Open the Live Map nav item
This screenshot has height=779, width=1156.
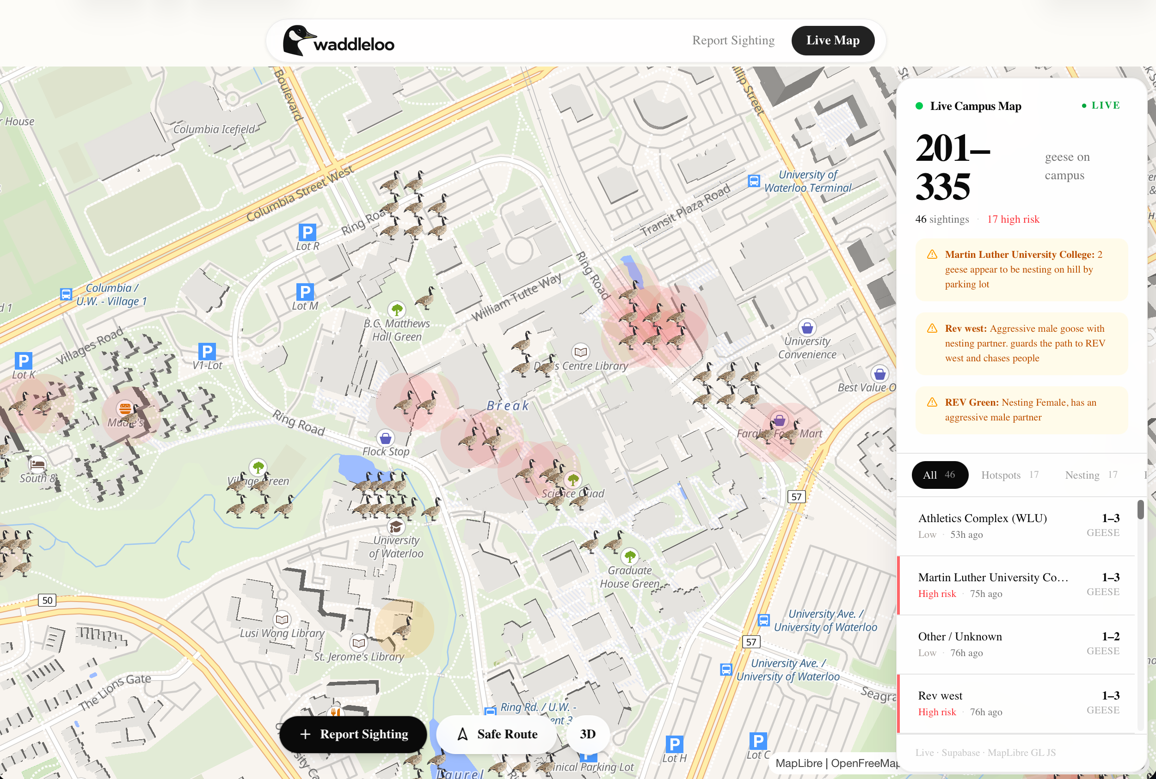832,40
